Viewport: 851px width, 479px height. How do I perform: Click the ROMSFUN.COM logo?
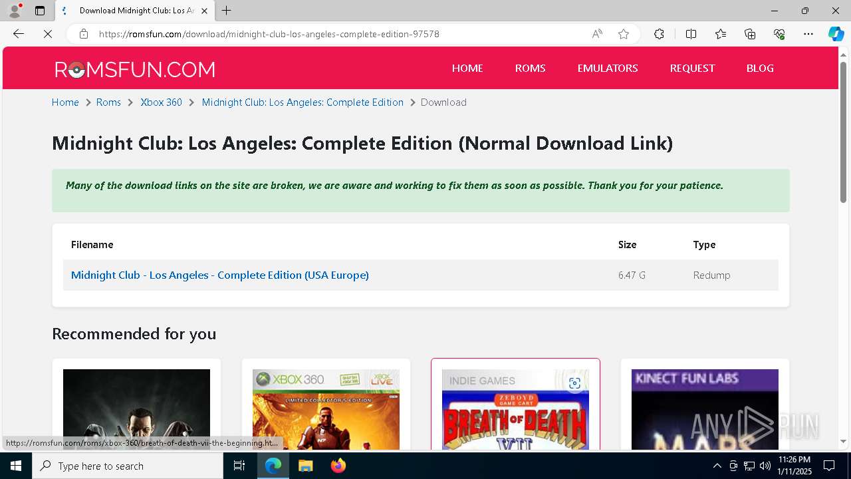(135, 69)
